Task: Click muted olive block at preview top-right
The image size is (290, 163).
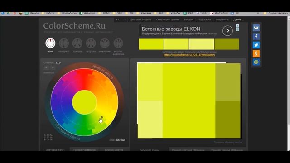Action: pyautogui.click(x=228, y=82)
